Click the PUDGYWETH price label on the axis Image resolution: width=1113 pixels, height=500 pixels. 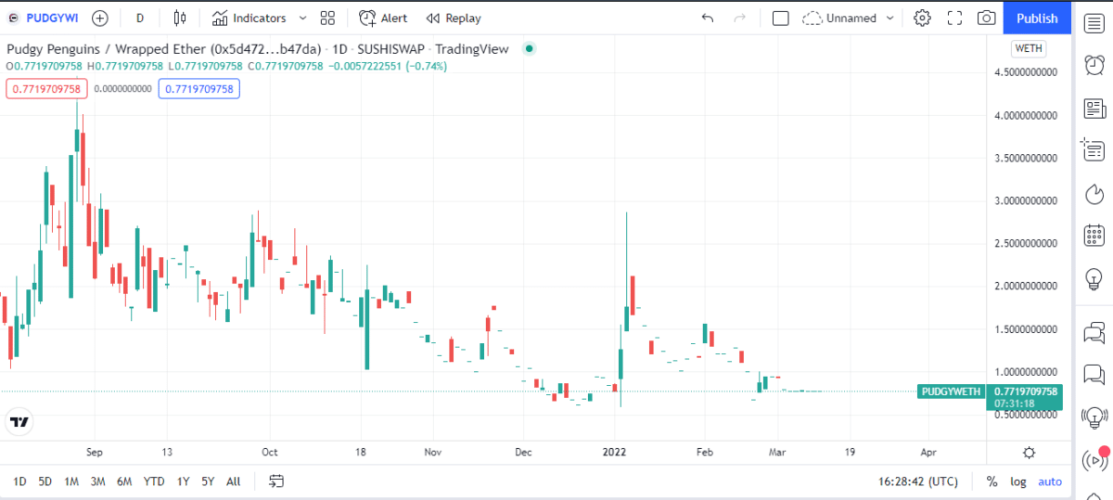tap(951, 391)
